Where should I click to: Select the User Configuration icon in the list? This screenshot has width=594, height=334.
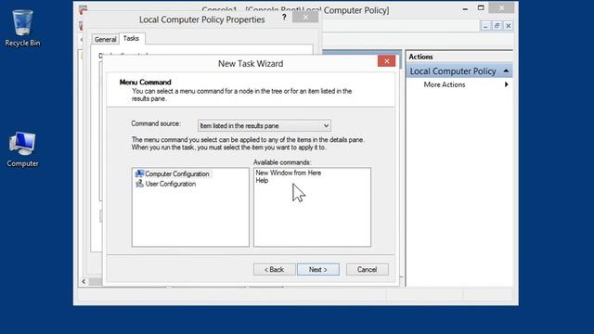coord(139,184)
